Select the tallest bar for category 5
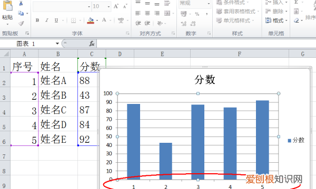 (x=262, y=140)
